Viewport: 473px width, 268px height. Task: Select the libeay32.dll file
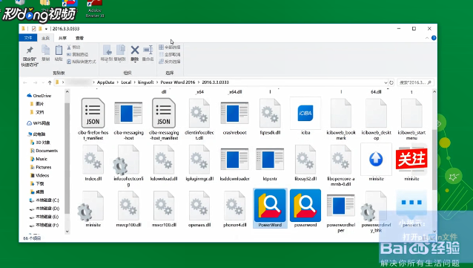tap(305, 163)
